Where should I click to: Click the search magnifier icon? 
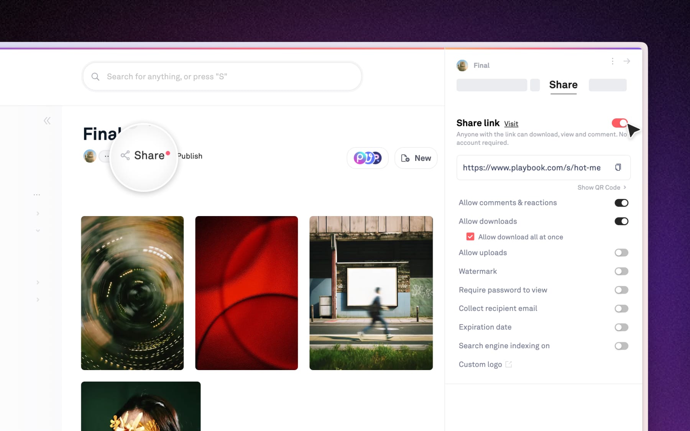click(x=95, y=77)
